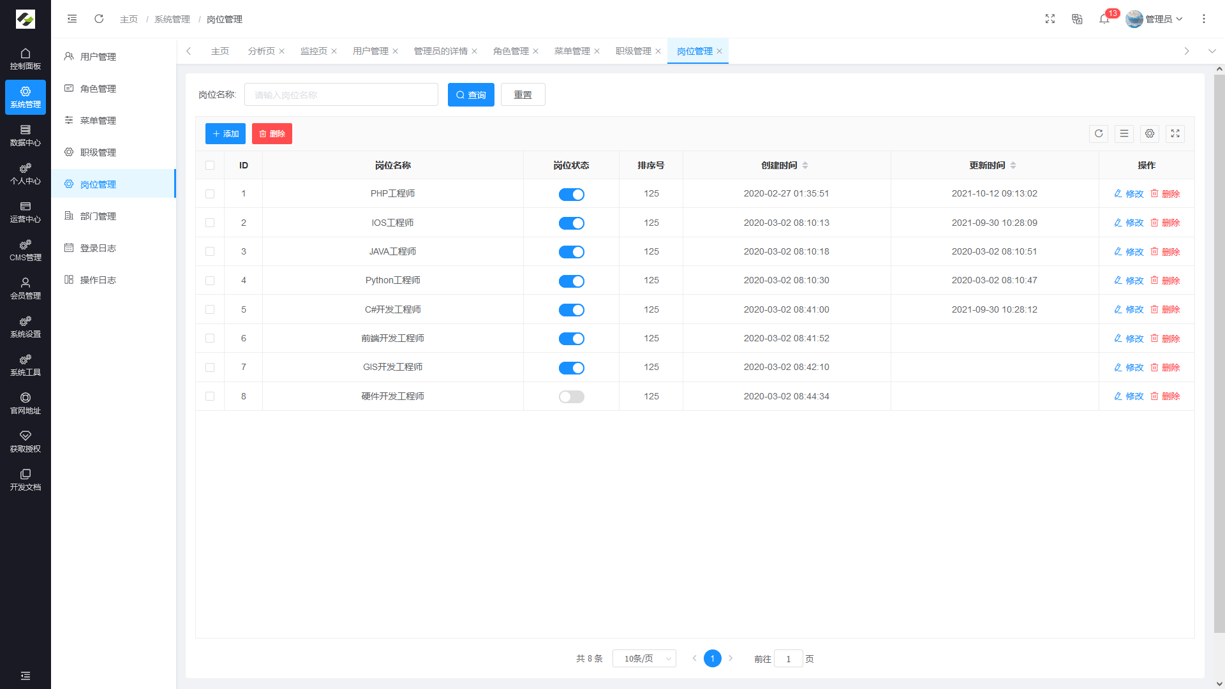Enter fullscreen via header expand icon

point(1050,19)
